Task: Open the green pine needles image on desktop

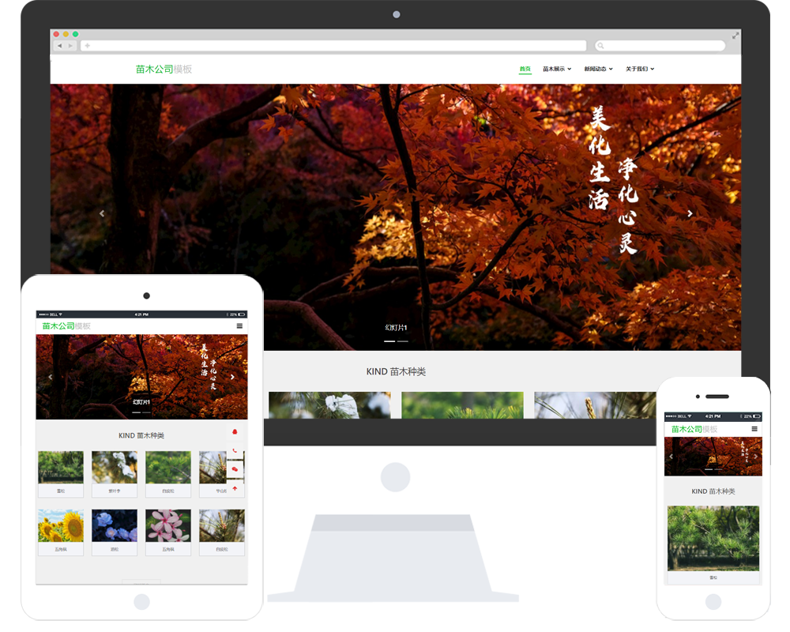Action: pos(462,405)
